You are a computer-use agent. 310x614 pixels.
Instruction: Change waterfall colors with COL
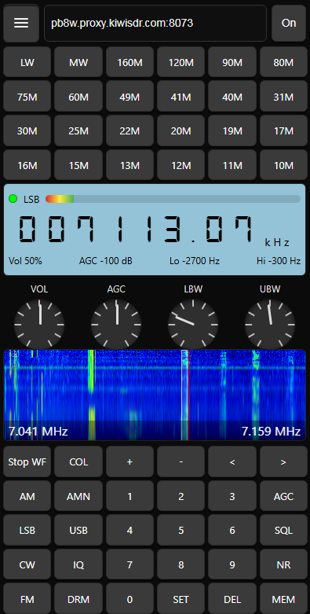click(x=78, y=462)
